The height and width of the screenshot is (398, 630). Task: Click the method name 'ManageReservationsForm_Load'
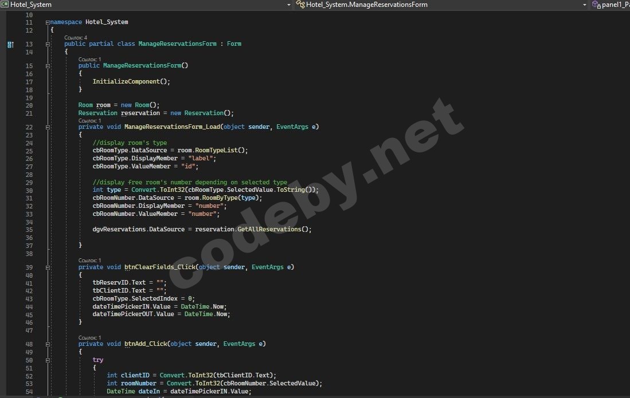click(x=173, y=127)
